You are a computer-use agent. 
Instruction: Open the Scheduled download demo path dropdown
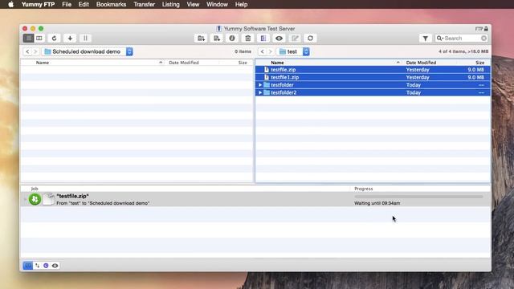(88, 51)
